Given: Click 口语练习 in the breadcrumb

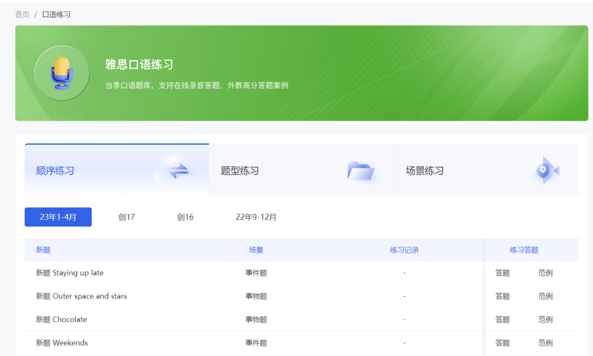Looking at the screenshot, I should point(57,14).
